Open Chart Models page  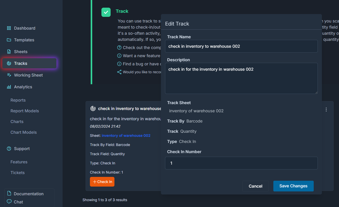(24, 132)
